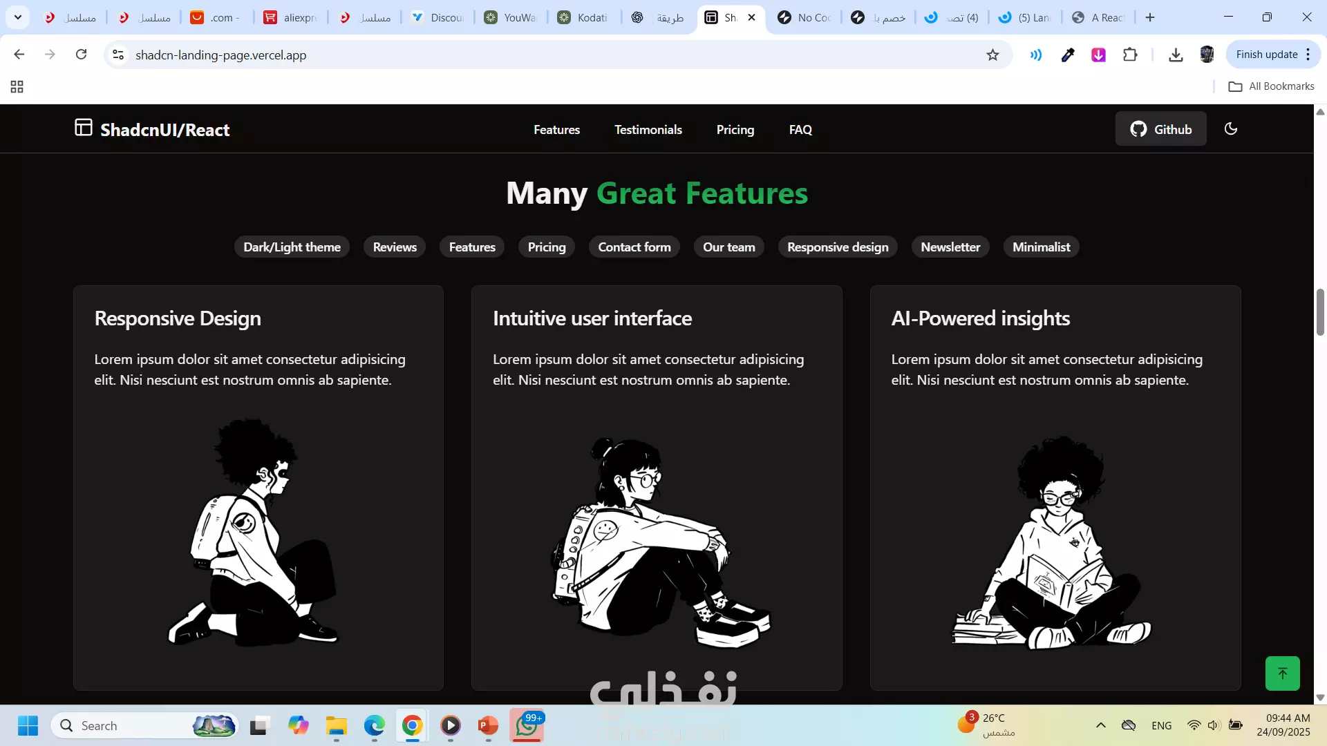Bookmark this page with the star icon
This screenshot has width=1327, height=746.
(x=992, y=55)
